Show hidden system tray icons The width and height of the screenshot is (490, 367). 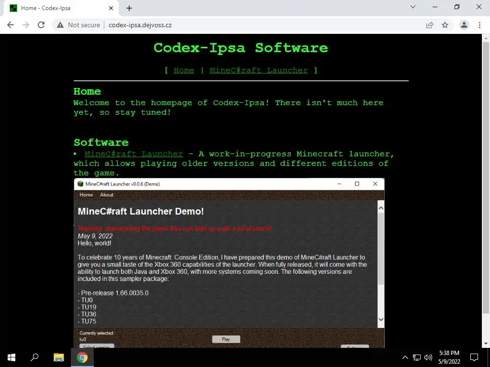pyautogui.click(x=405, y=357)
